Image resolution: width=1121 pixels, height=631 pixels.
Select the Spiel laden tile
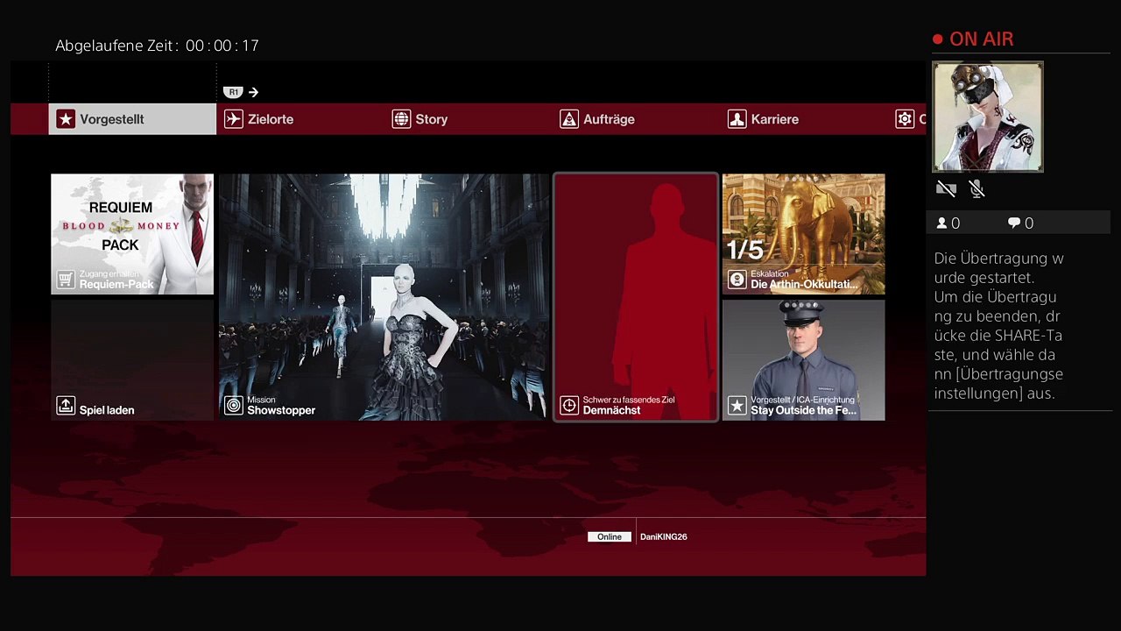click(x=132, y=360)
